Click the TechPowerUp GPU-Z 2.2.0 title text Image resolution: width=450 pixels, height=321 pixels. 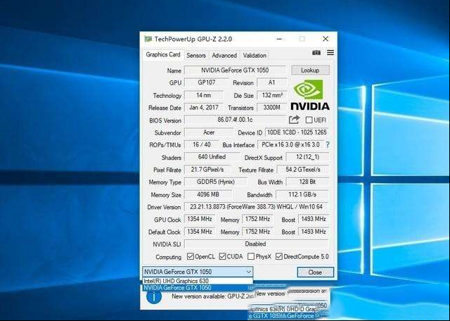(193, 39)
